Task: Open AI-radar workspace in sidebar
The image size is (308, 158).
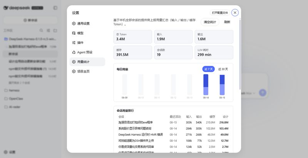Action: 30,107
